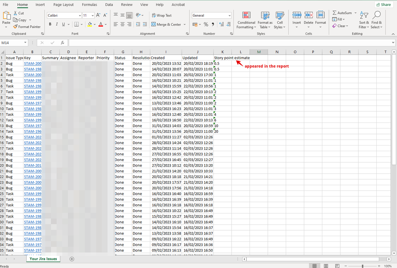Center text horizontally
The width and height of the screenshot is (397, 268).
(x=122, y=24)
